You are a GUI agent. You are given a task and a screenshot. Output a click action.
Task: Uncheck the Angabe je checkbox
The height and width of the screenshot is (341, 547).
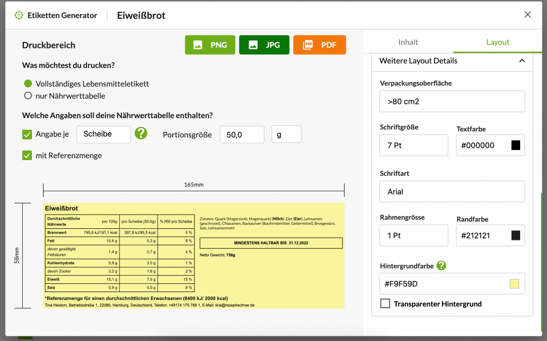point(27,134)
